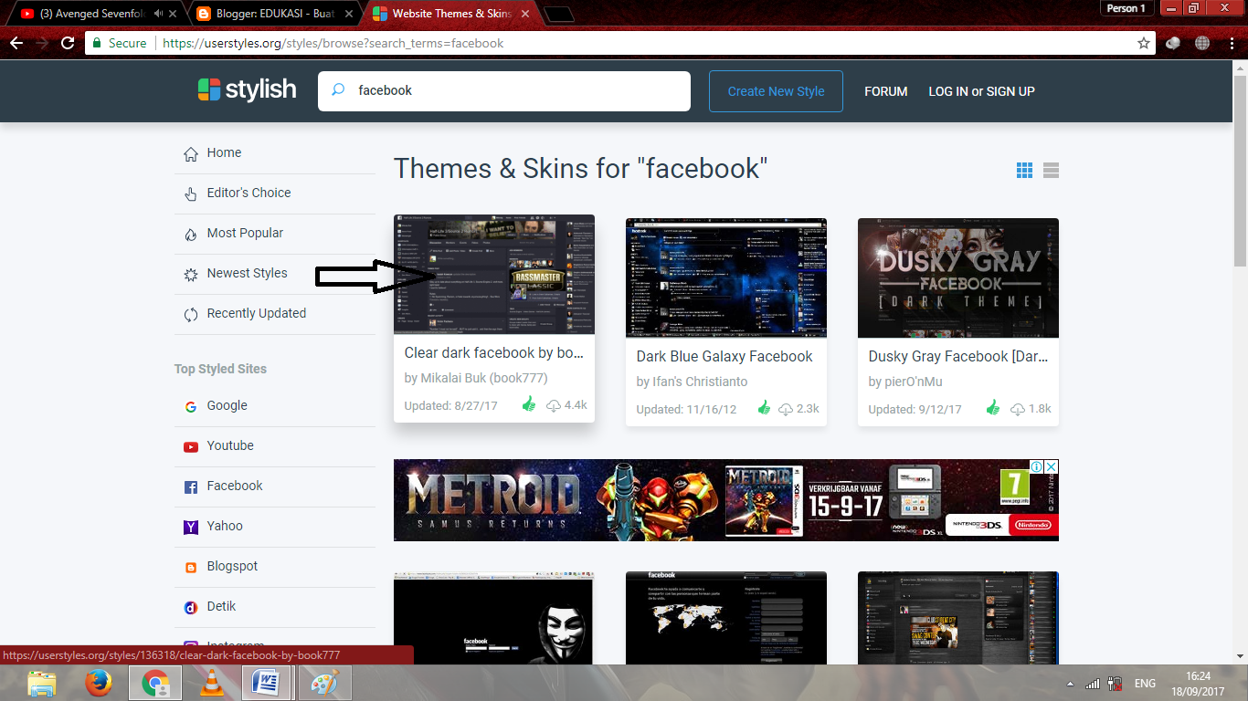1248x701 pixels.
Task: Open Clear dark facebook thumbnail
Action: [494, 274]
